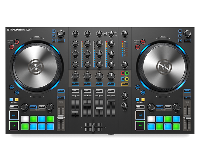Push the left deck browse knob
200x160 pixels.
pos(61,33)
